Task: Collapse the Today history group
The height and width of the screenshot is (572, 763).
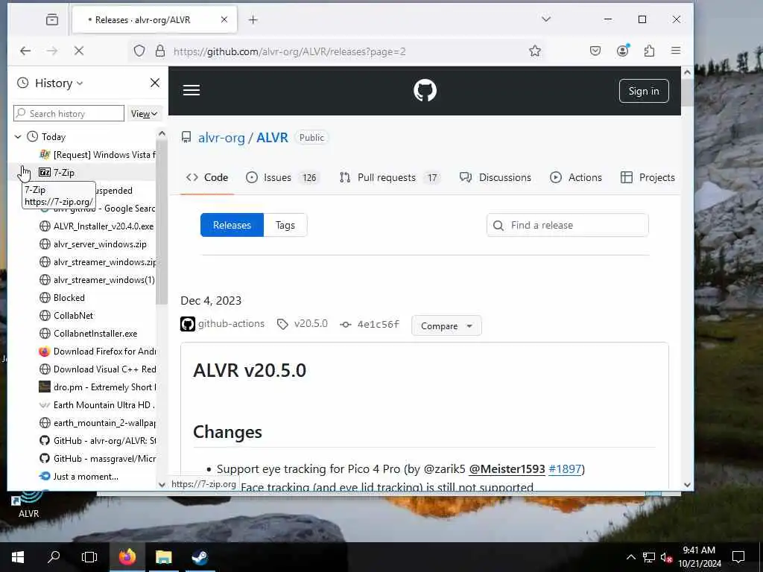Action: coord(18,137)
